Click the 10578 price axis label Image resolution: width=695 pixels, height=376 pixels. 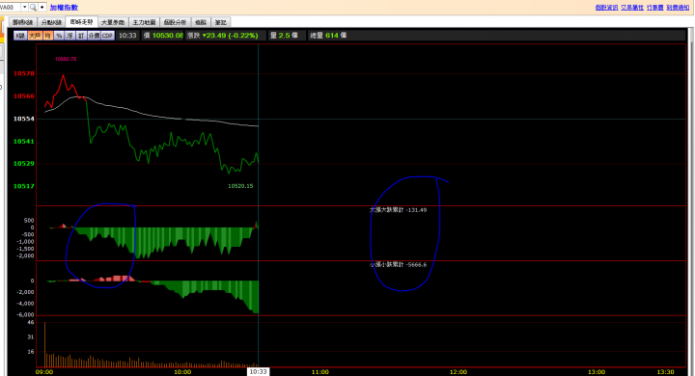(x=23, y=73)
